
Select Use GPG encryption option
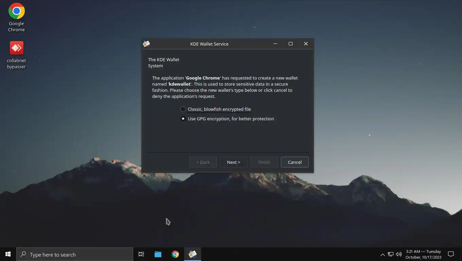point(227,119)
